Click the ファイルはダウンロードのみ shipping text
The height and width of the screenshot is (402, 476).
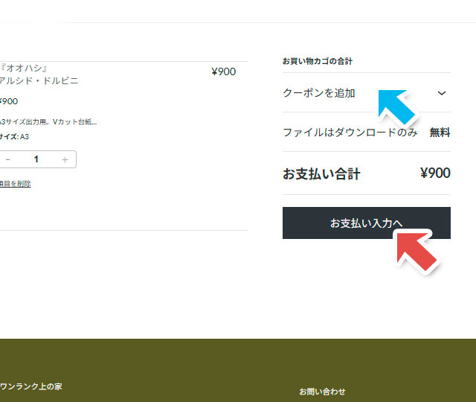[350, 133]
